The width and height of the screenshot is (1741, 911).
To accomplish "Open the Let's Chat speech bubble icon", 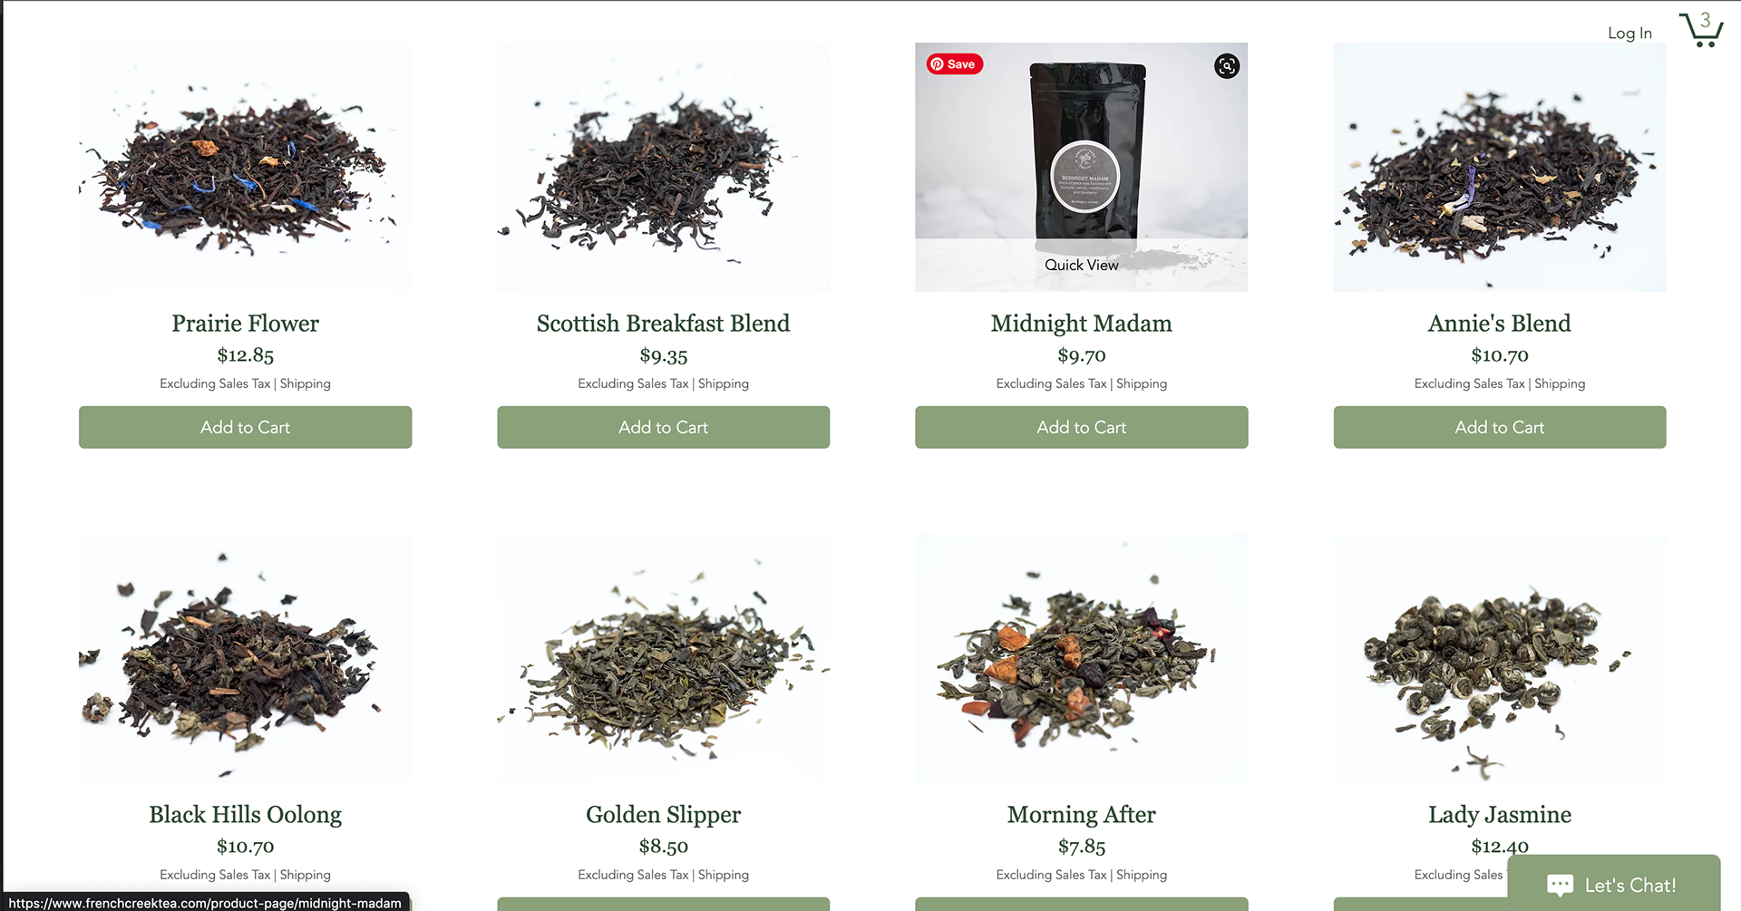I will [1561, 885].
